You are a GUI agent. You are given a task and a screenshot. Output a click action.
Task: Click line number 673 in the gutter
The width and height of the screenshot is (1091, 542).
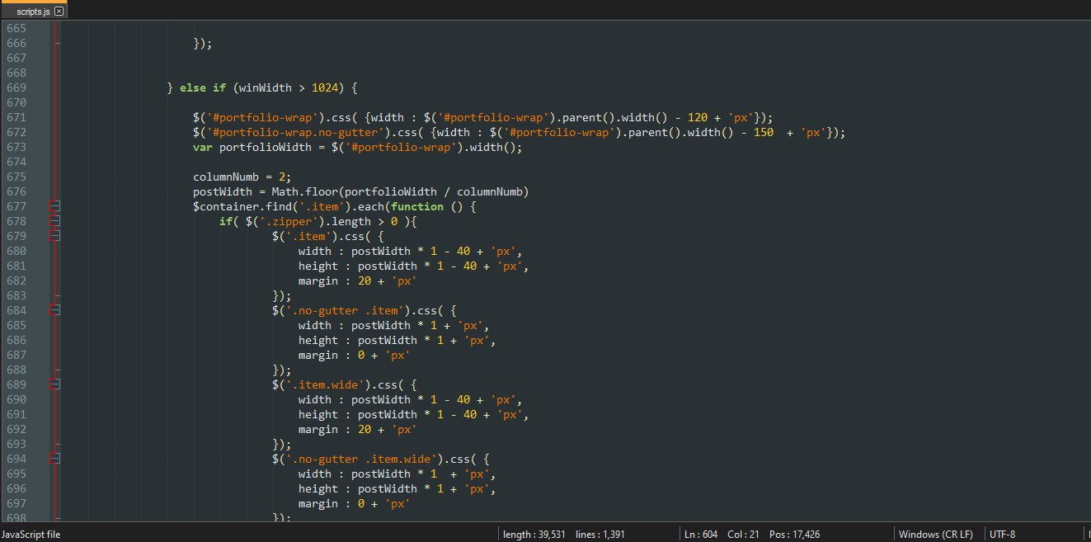[16, 147]
